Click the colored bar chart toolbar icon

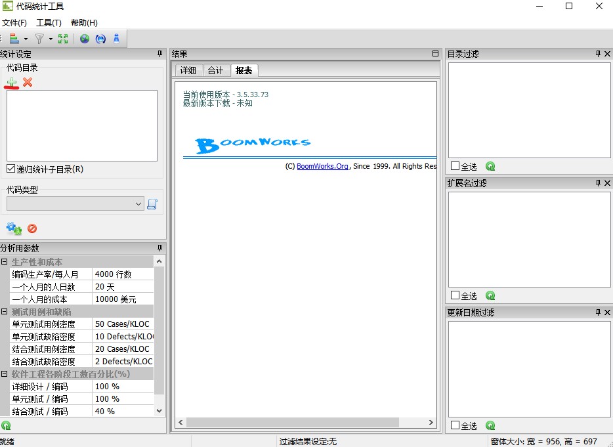pyautogui.click(x=14, y=39)
